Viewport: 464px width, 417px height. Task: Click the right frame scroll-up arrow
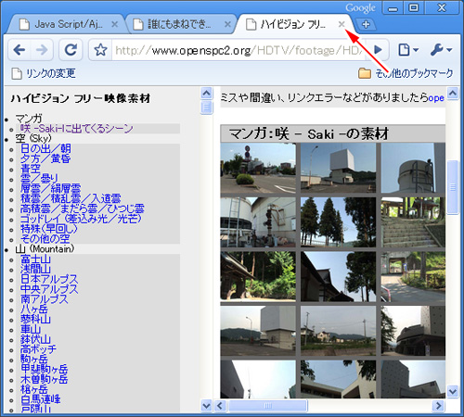tap(453, 93)
